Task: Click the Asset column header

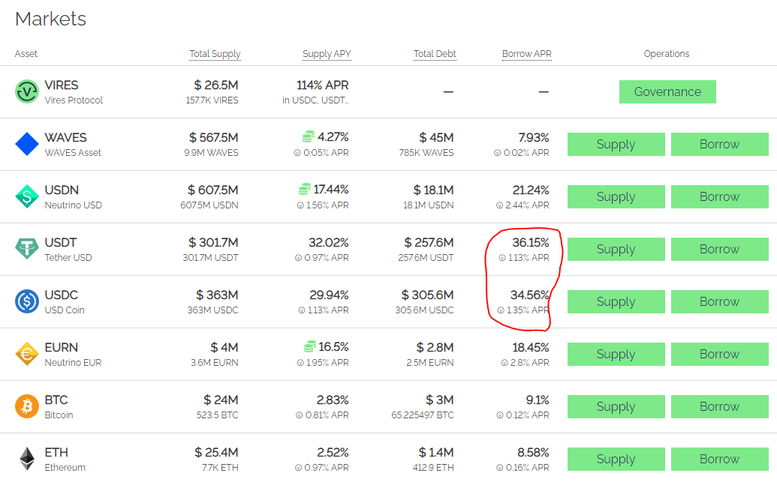Action: coord(26,54)
